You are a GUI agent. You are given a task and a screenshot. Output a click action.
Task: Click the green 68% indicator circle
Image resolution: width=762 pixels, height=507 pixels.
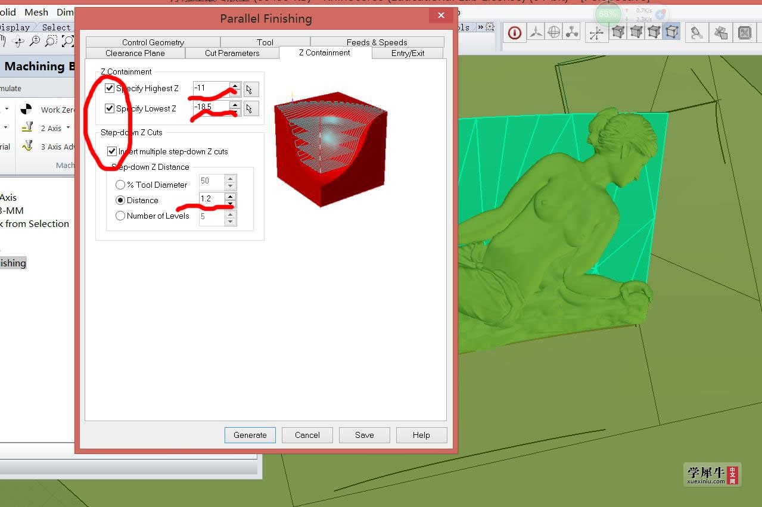[608, 14]
